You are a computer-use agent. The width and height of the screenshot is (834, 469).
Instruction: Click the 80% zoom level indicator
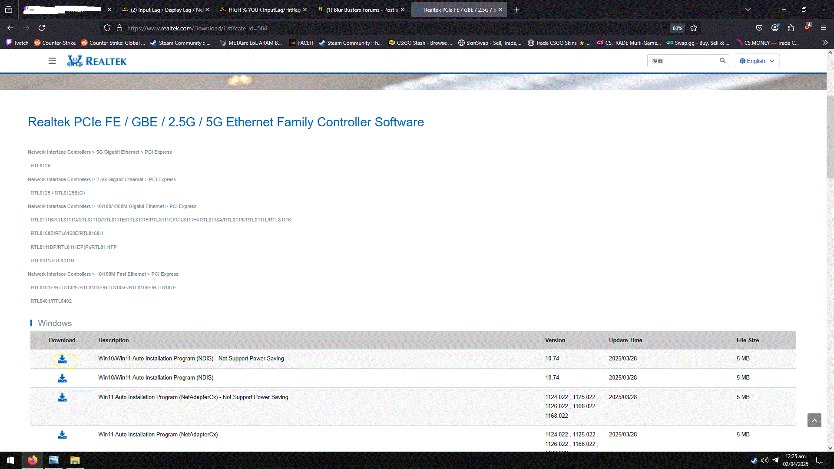tap(677, 28)
